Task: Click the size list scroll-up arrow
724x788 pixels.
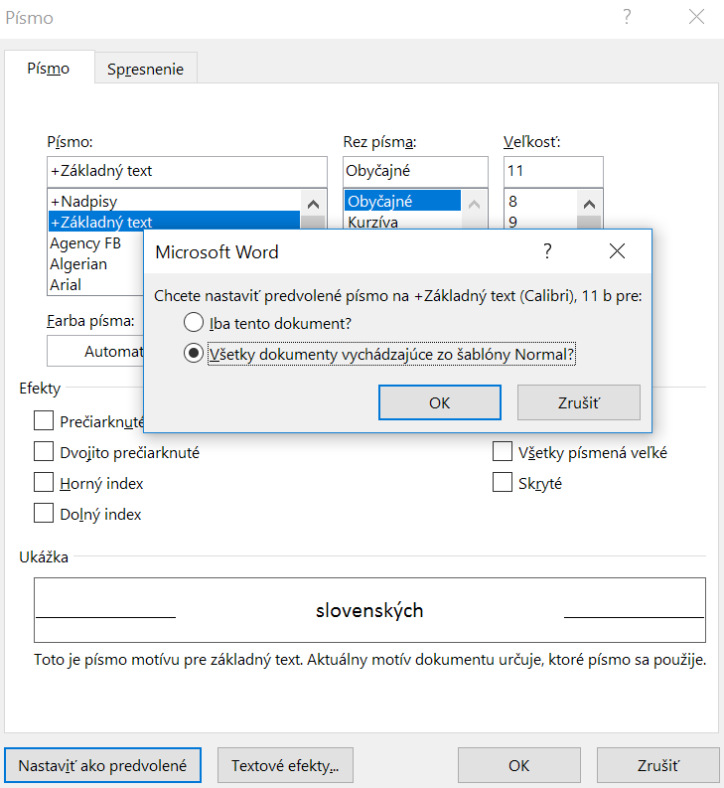Action: click(589, 204)
